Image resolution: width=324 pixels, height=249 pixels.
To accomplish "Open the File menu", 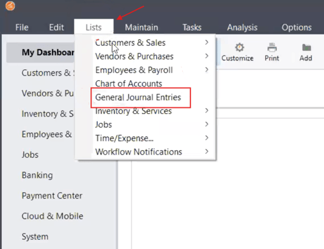I will 22,27.
